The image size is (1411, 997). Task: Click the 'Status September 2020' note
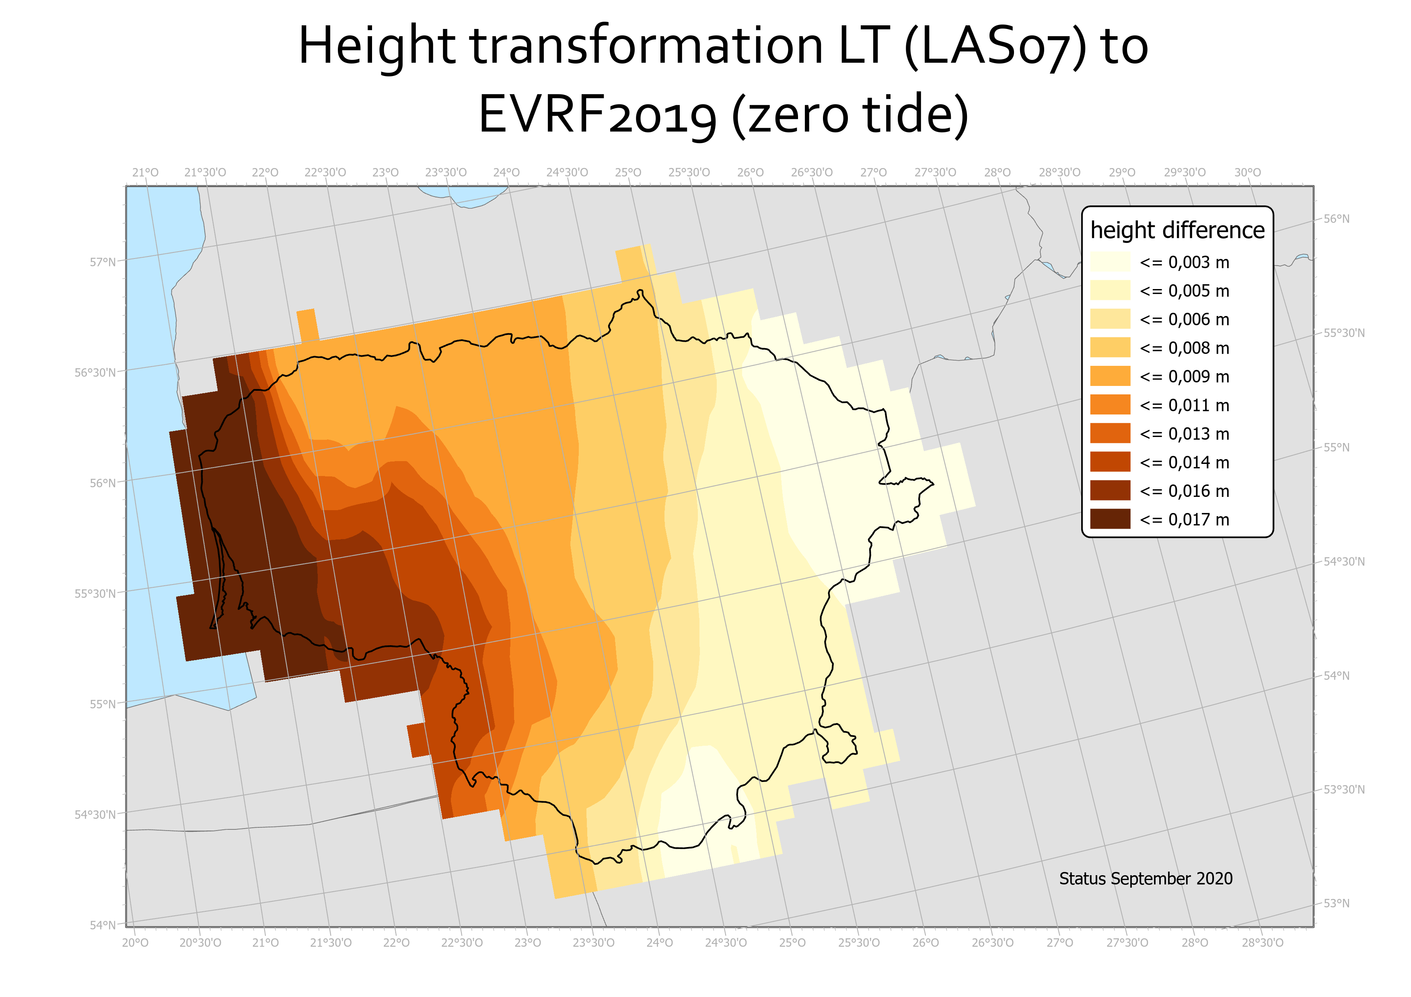[x=1146, y=878]
